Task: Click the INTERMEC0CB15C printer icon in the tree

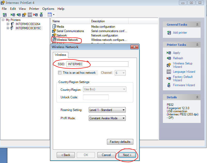Action: click(12, 28)
